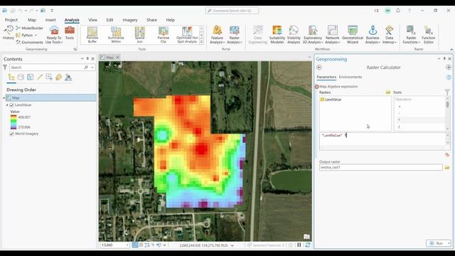This screenshot has height=256, width=455.
Task: Switch to the Insert ribbon tab
Action: click(50, 20)
